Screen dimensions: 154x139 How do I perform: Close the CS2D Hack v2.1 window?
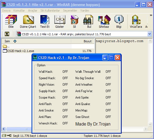(117, 57)
